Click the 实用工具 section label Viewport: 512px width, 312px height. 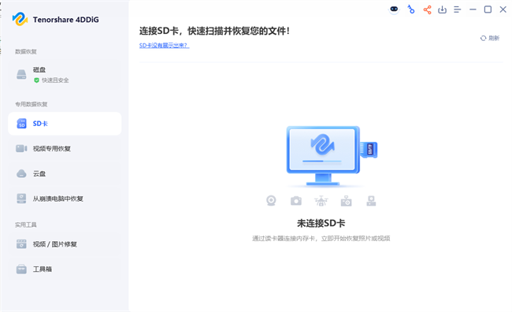[x=26, y=225]
